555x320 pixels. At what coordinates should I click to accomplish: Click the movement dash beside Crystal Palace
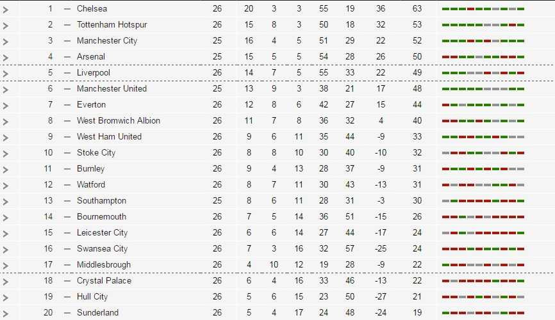(67, 281)
